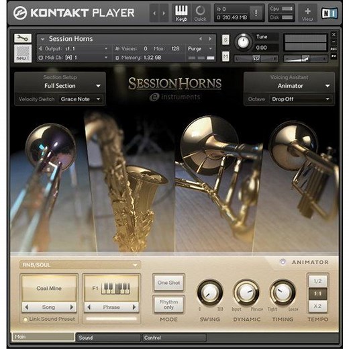Click the F1 phrase keyboard display
Image resolution: width=349 pixels, height=349 pixels.
[x=111, y=288]
